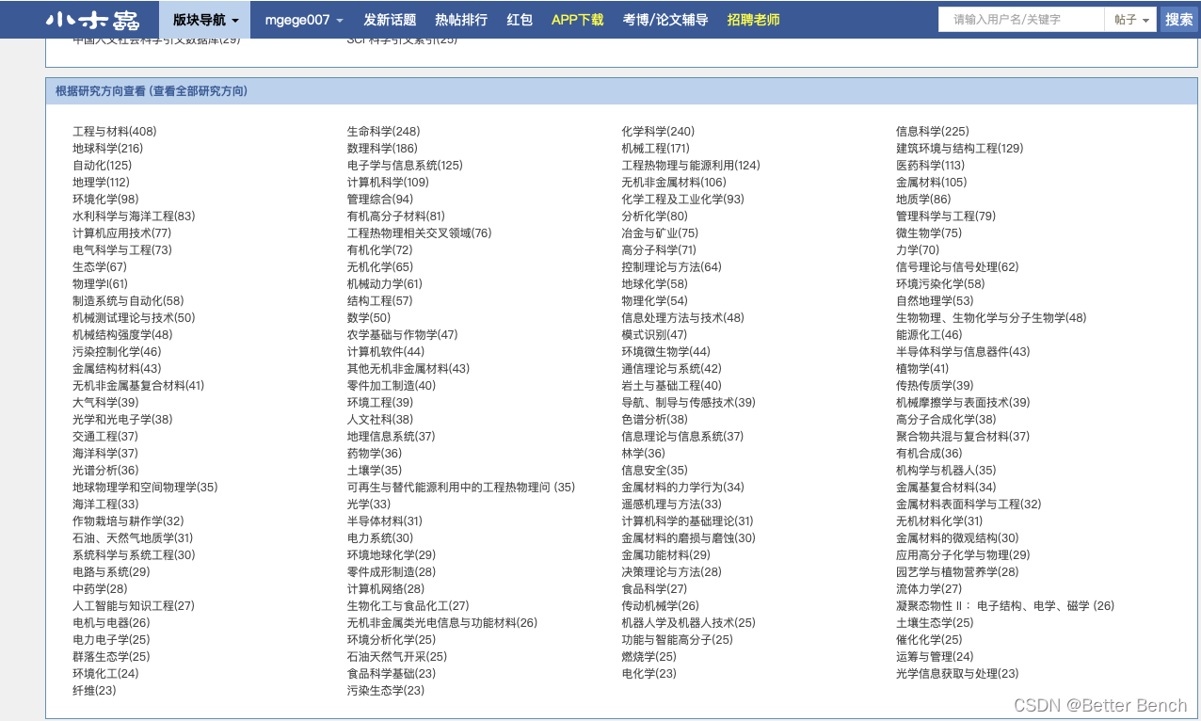Open 信息安全(35) category

(654, 471)
